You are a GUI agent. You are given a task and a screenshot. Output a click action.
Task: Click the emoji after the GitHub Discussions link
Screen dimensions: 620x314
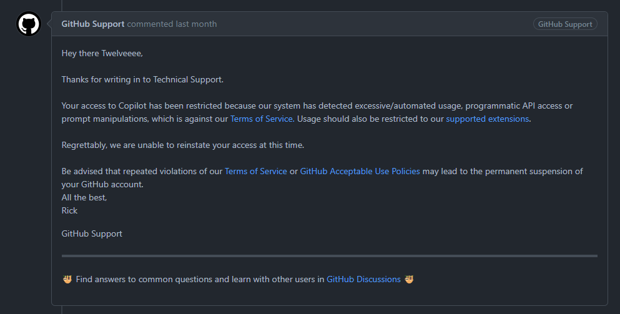(x=409, y=279)
